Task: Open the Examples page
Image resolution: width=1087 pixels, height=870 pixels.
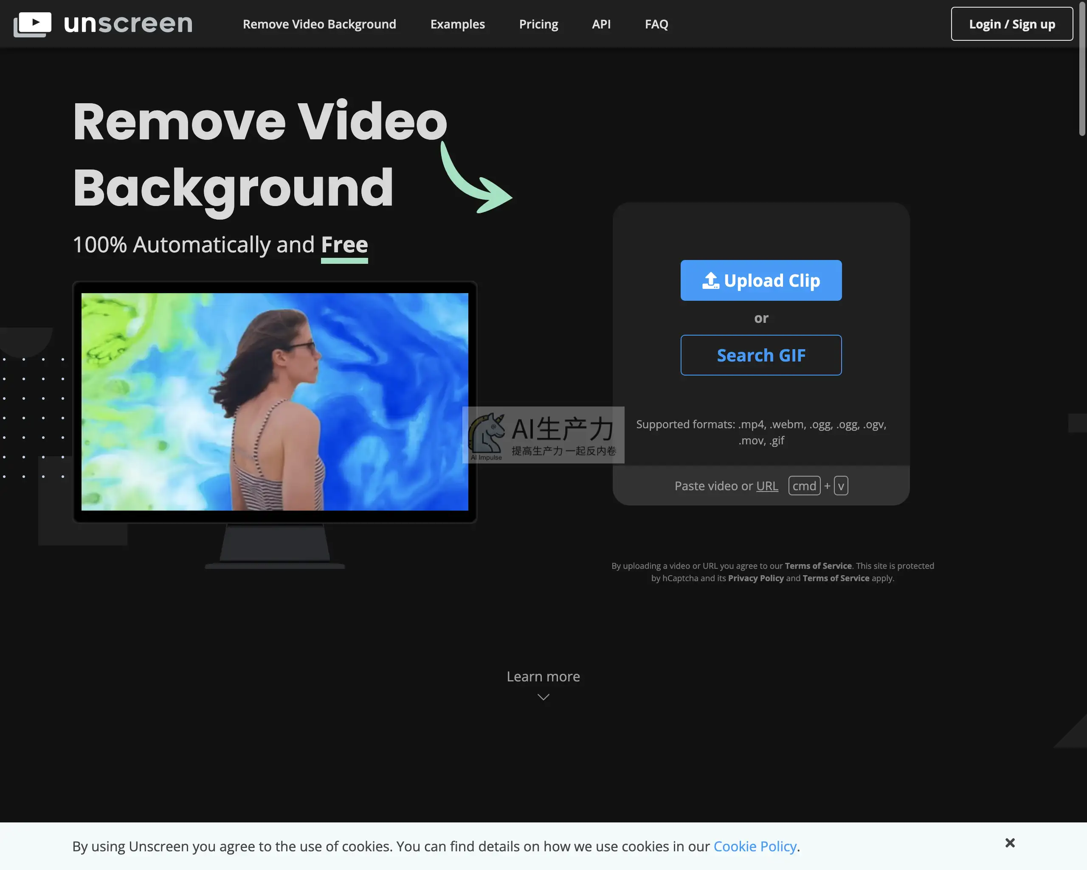Action: (x=457, y=24)
